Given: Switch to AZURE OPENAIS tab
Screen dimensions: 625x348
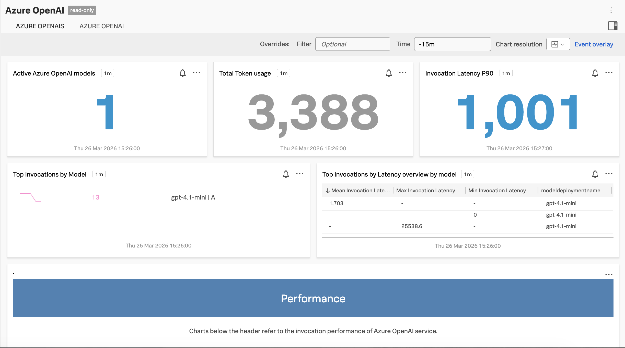Looking at the screenshot, I should (x=40, y=26).
